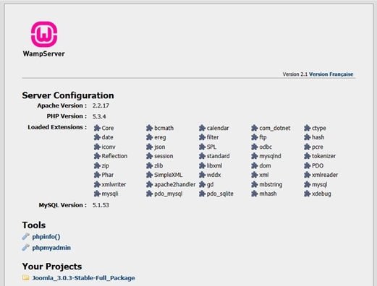The image size is (377, 286).
Task: Click the Your Projects heading
Action: [x=52, y=266]
